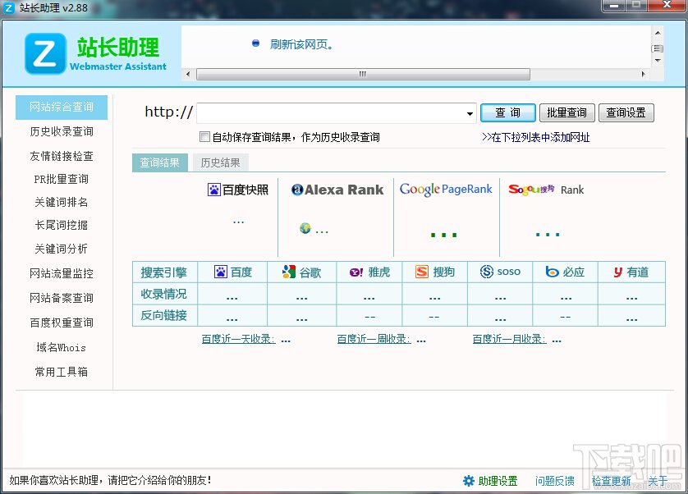This screenshot has height=494, width=688.
Task: Click 反向链接 row header cell
Action: click(x=165, y=315)
